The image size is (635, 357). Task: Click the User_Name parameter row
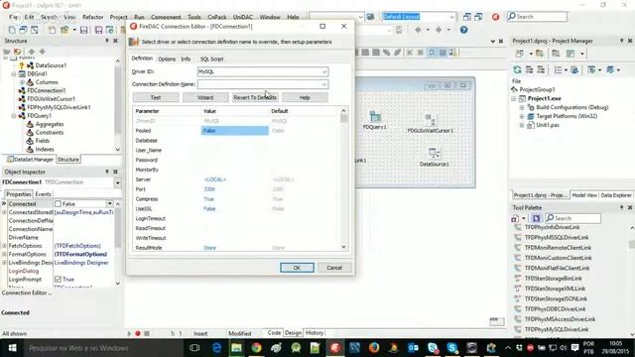(237, 150)
